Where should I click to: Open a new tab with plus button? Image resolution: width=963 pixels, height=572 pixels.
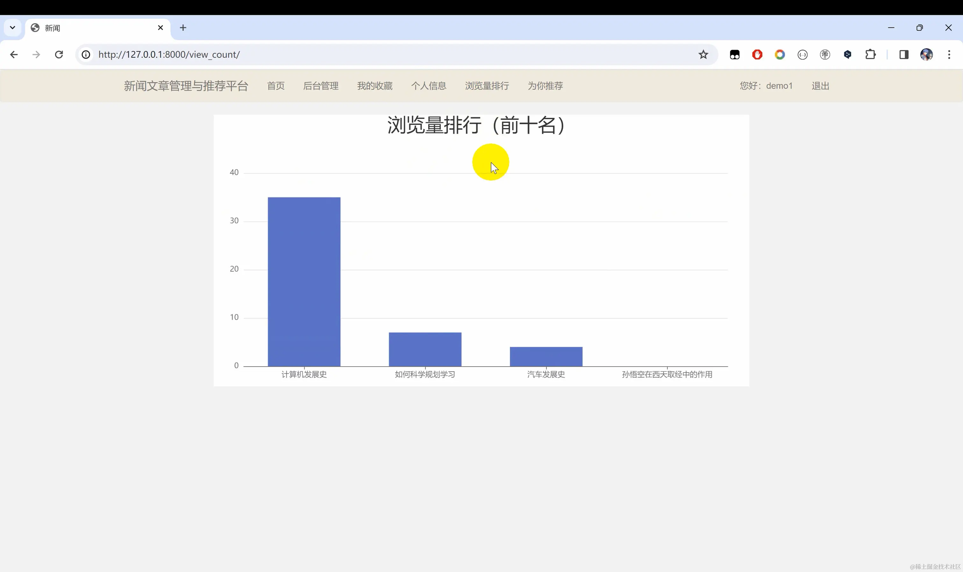coord(183,28)
